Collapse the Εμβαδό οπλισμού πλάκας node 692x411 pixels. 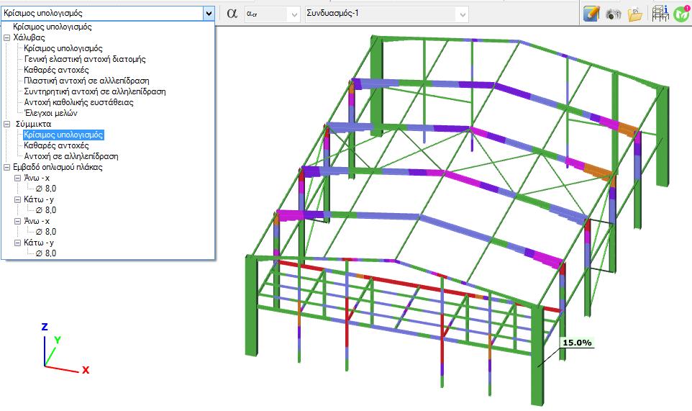tap(6, 167)
